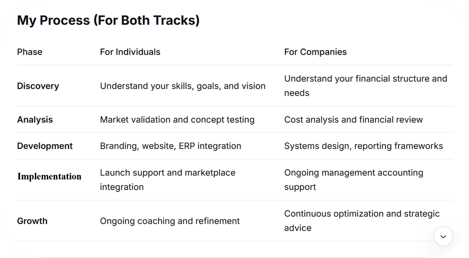The height and width of the screenshot is (258, 469).
Task: Click the "My Process (For Both Tracks)" heading
Action: (108, 20)
